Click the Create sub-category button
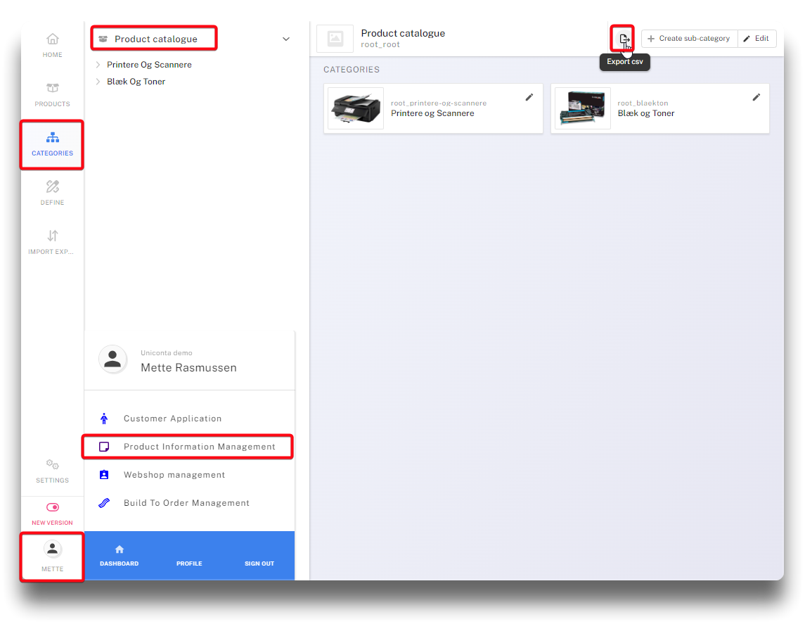Viewport: 805px width, 624px height. pyautogui.click(x=689, y=39)
